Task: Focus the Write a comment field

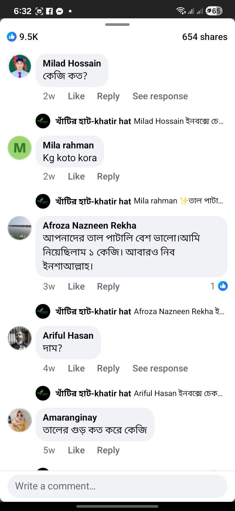Action: pos(117,486)
